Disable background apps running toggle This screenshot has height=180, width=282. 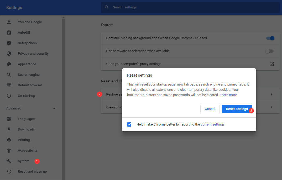coord(270,38)
